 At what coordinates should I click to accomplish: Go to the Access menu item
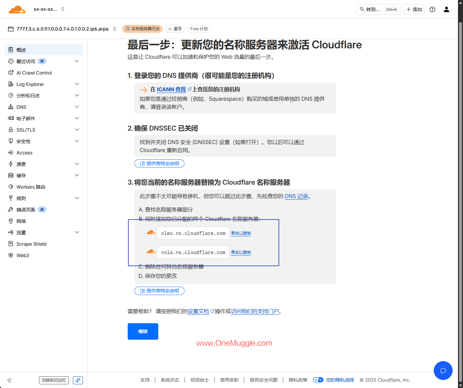[44, 153]
